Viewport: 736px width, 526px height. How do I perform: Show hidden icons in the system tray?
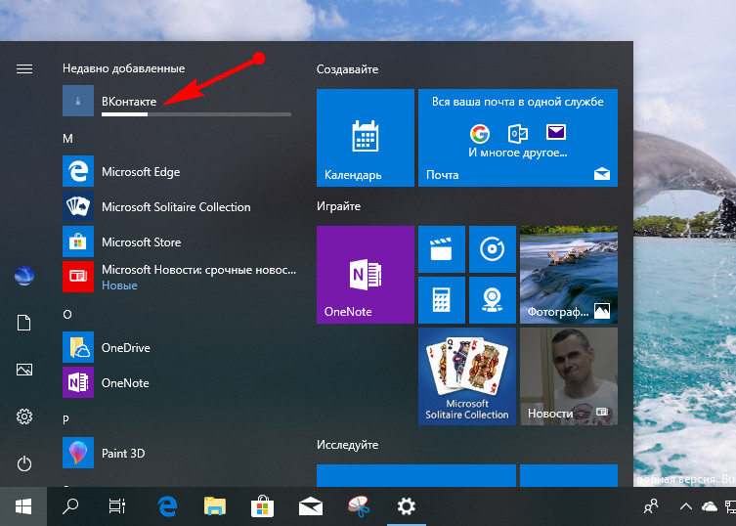(x=684, y=506)
